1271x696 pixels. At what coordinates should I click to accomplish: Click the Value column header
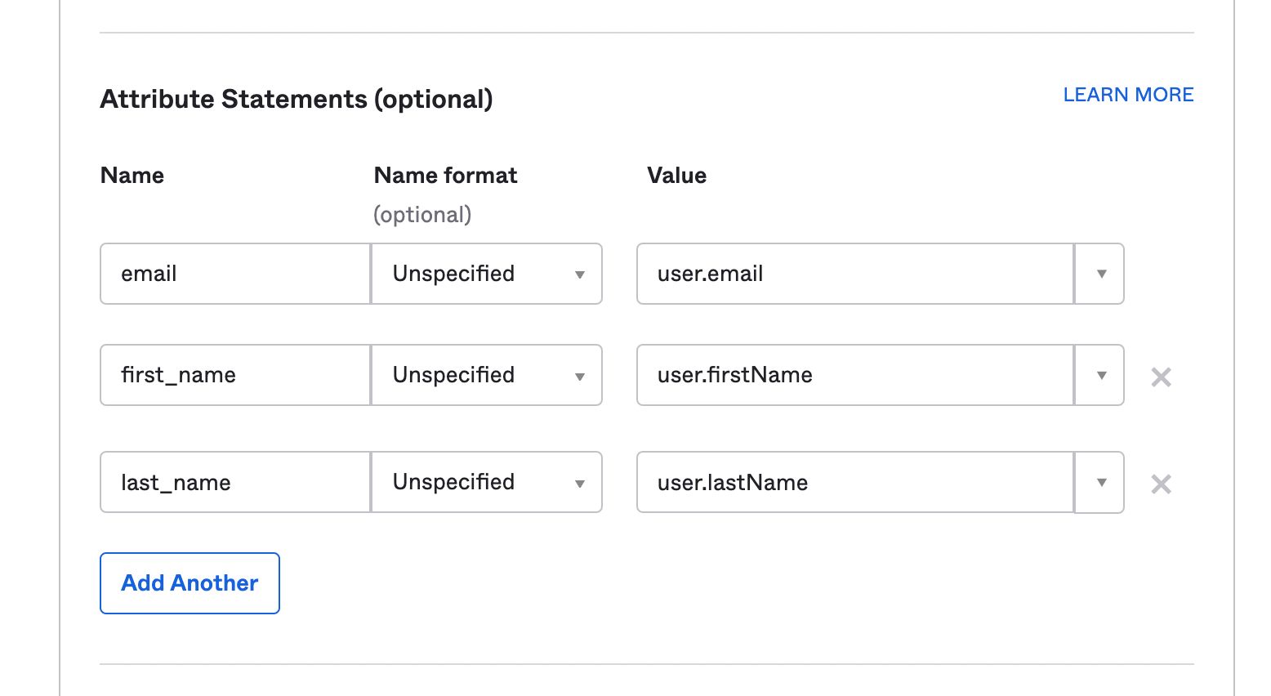pyautogui.click(x=676, y=176)
